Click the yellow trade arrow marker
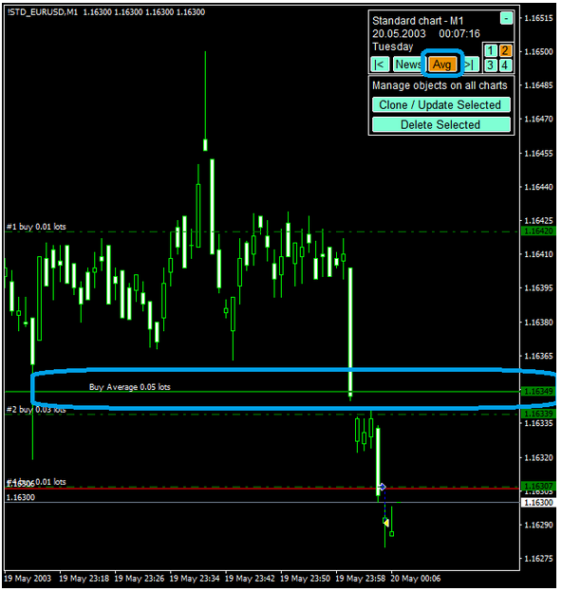Image resolution: width=562 pixels, height=591 pixels. pyautogui.click(x=386, y=522)
